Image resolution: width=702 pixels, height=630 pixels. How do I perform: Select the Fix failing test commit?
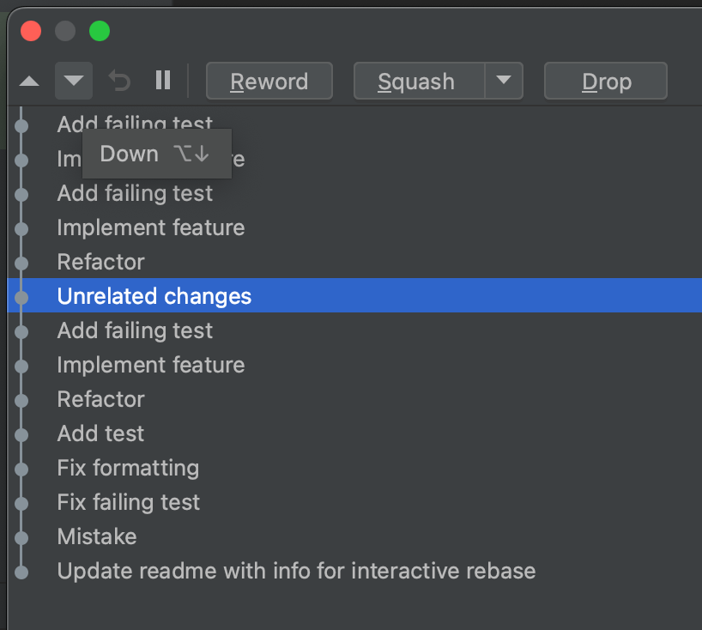point(128,501)
